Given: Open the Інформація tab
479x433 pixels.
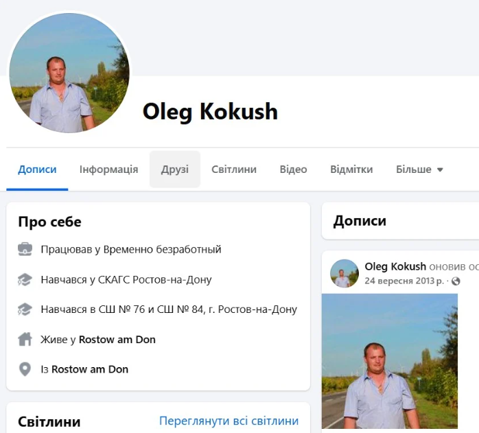Looking at the screenshot, I should (x=108, y=169).
